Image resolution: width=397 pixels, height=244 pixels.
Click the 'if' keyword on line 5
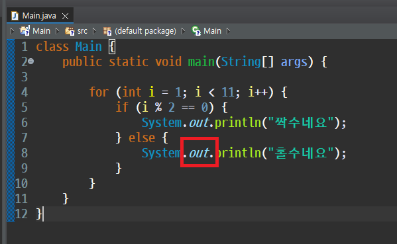[122, 107]
